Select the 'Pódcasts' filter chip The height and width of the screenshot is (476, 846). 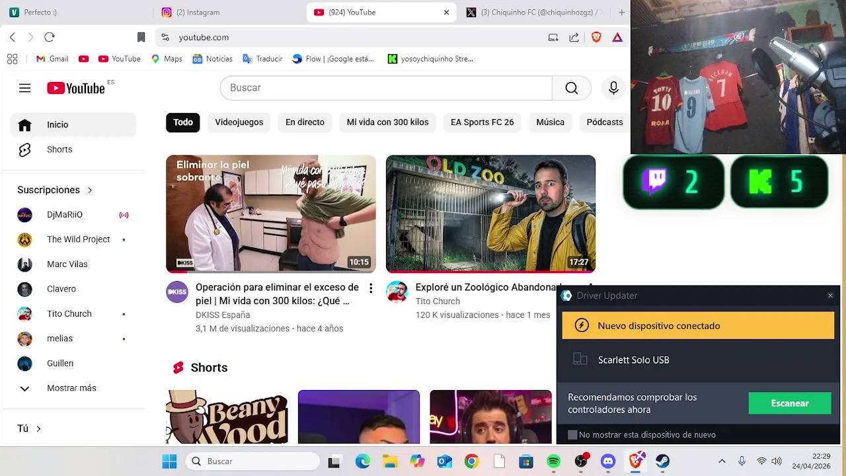[x=604, y=122]
